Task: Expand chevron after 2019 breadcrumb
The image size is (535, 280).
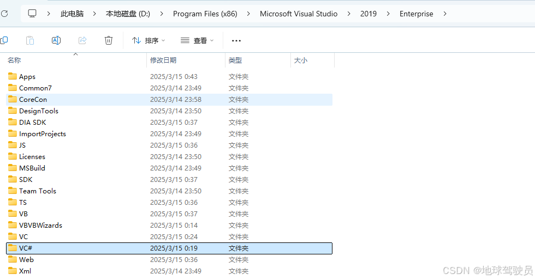Action: tap(388, 14)
